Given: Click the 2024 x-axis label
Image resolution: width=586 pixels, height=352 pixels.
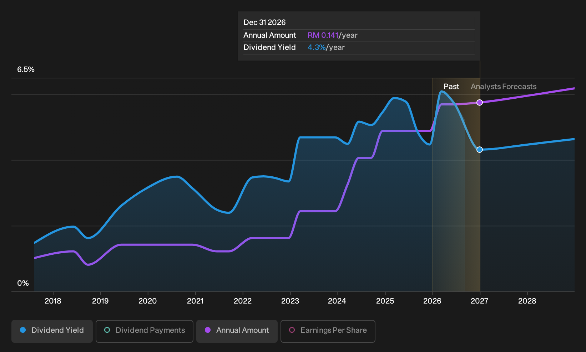Looking at the screenshot, I should point(337,301).
